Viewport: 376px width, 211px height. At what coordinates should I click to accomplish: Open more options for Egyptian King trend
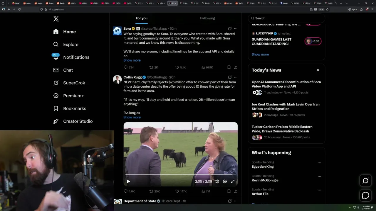[319, 163]
